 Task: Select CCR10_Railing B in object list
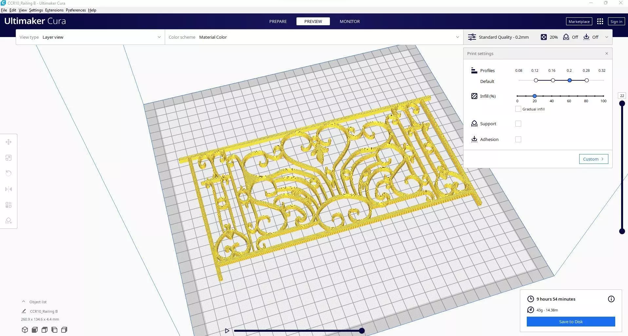(44, 311)
